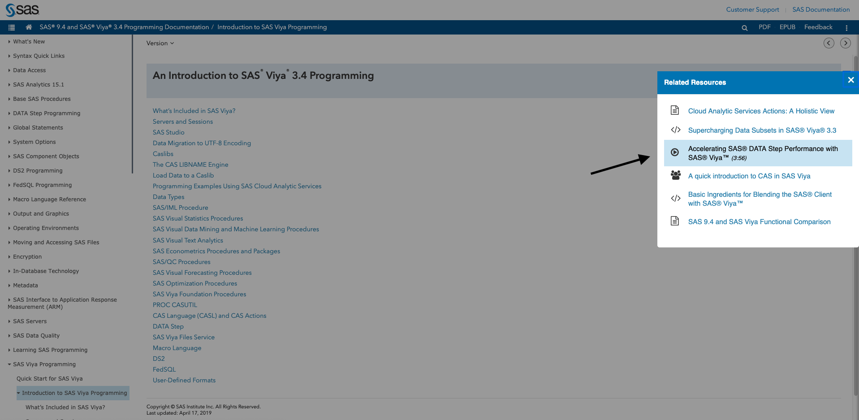
Task: Click the left sidebar scrollbar
Action: pyautogui.click(x=132, y=104)
